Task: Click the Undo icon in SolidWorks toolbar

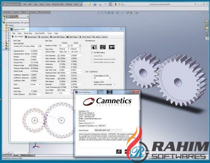Action: click(x=105, y=4)
